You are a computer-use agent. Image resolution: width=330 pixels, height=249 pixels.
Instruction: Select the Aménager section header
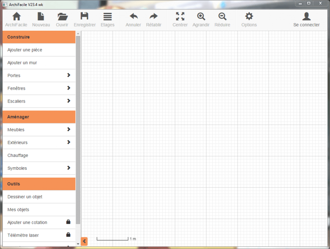pos(39,117)
